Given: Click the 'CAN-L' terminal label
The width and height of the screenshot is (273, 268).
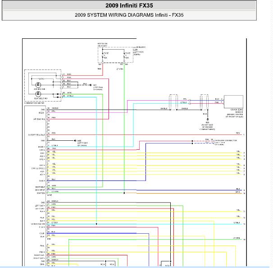Looking at the screenshot, I should pyautogui.click(x=42, y=150).
